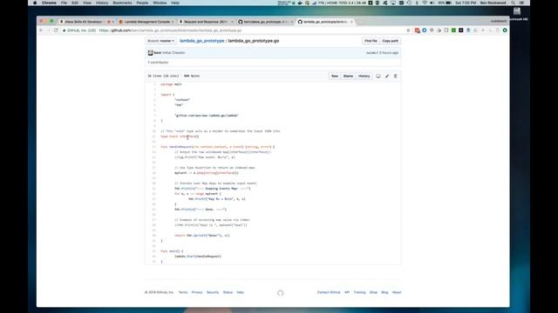558x313 pixels.
Task: Click the blue circle extension icon
Action: 425,30
